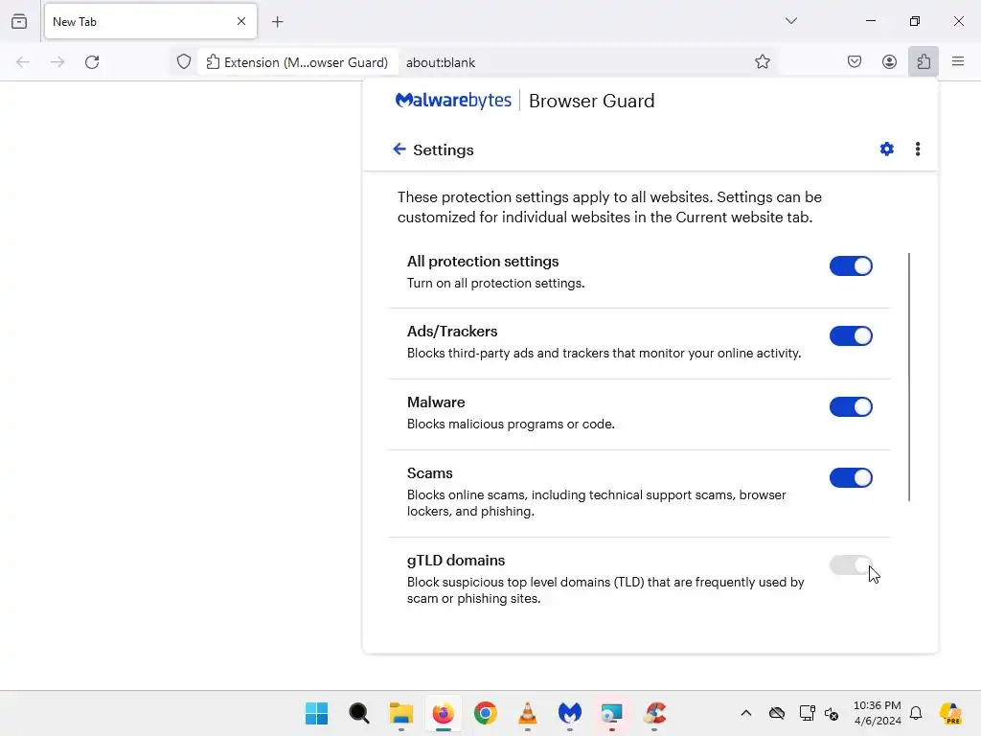The width and height of the screenshot is (981, 736).
Task: Click the Malware heading text
Action: [436, 402]
